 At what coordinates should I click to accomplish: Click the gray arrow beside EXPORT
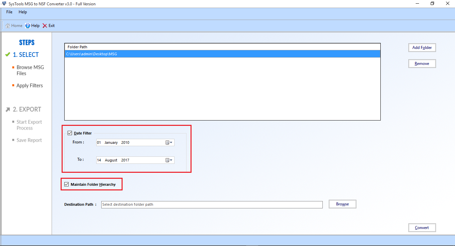click(8, 110)
